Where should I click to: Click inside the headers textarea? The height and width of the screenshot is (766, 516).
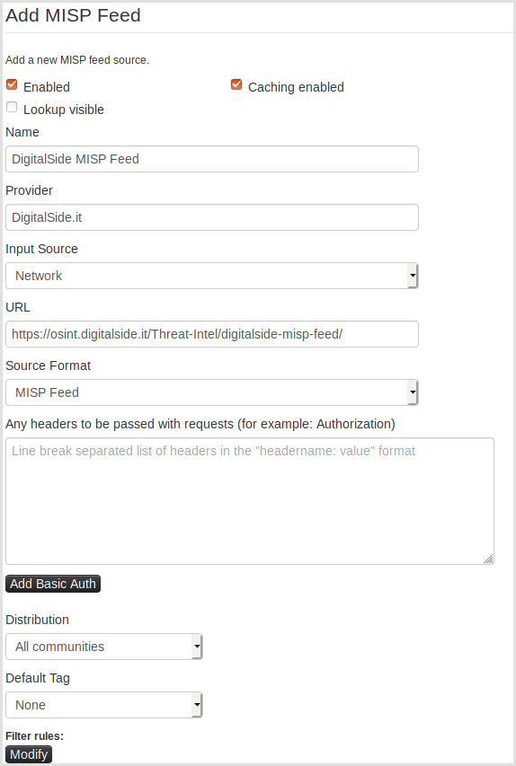(x=249, y=501)
